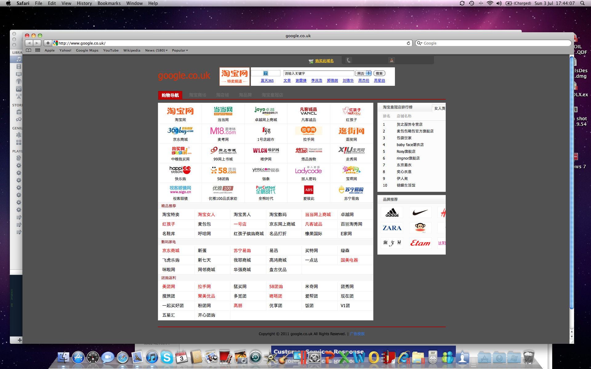
Task: Expand the News (580) bookmarks dropdown
Action: point(156,50)
